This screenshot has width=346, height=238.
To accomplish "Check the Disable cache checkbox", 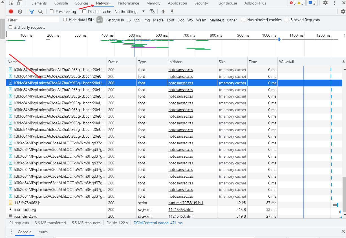I will tap(84, 12).
